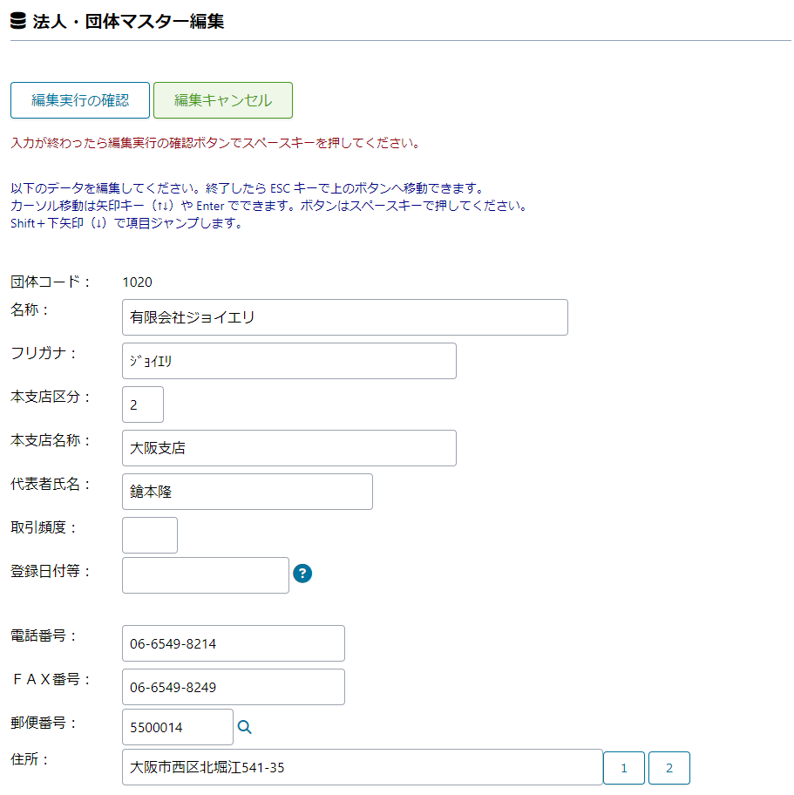Image resolution: width=794 pixels, height=795 pixels.
Task: Focus the 名称 input field
Action: pos(344,317)
